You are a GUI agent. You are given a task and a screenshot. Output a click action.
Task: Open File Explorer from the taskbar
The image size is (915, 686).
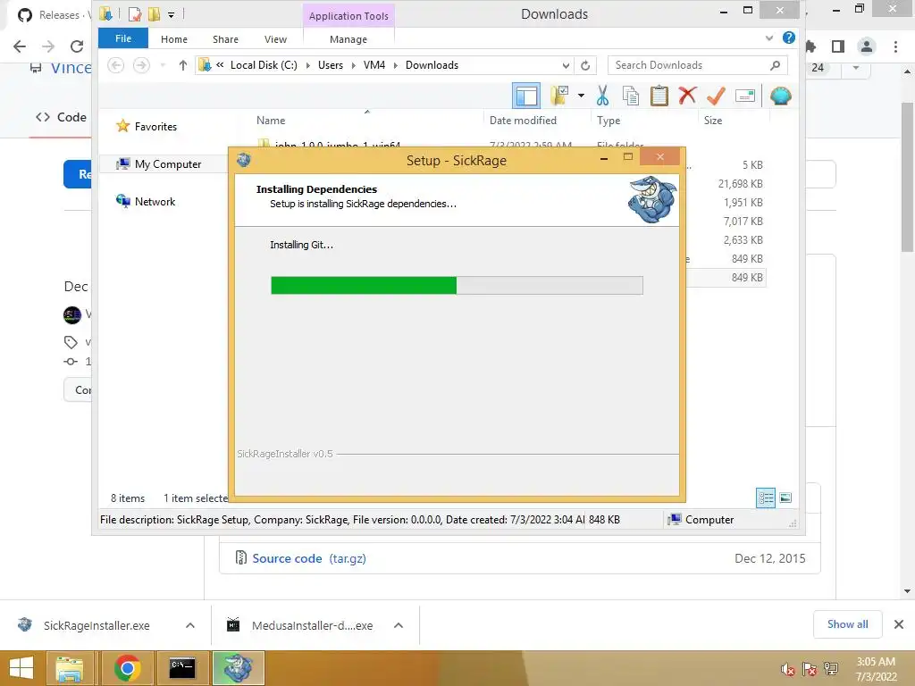coord(70,668)
